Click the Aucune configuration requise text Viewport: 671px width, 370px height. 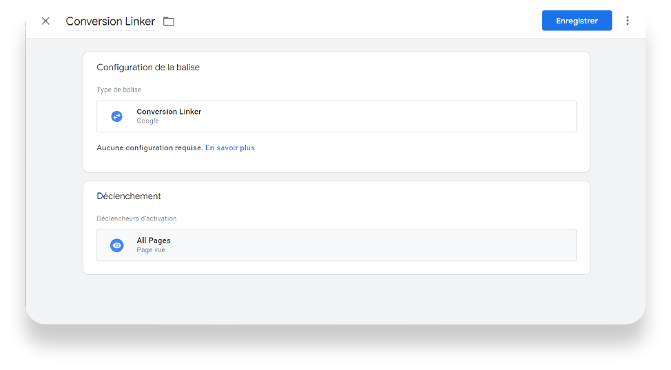[149, 147]
